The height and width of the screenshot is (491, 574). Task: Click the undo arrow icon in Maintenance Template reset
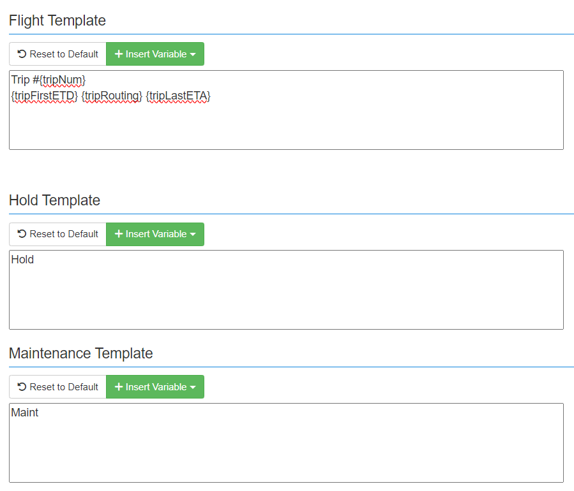(x=22, y=387)
